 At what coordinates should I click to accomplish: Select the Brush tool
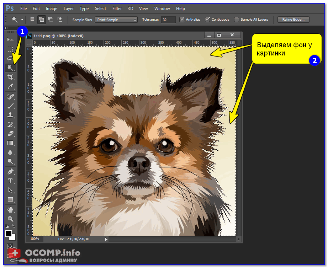10,106
